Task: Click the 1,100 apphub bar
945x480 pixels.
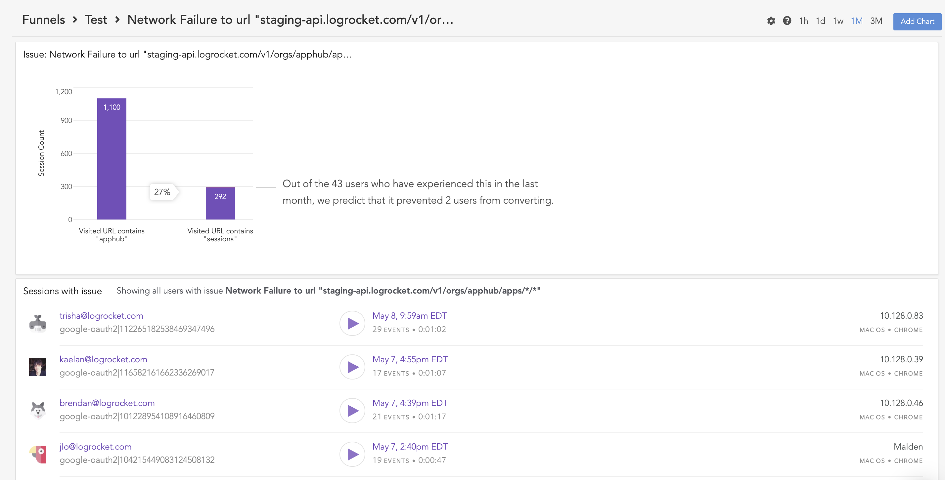Action: (x=112, y=159)
